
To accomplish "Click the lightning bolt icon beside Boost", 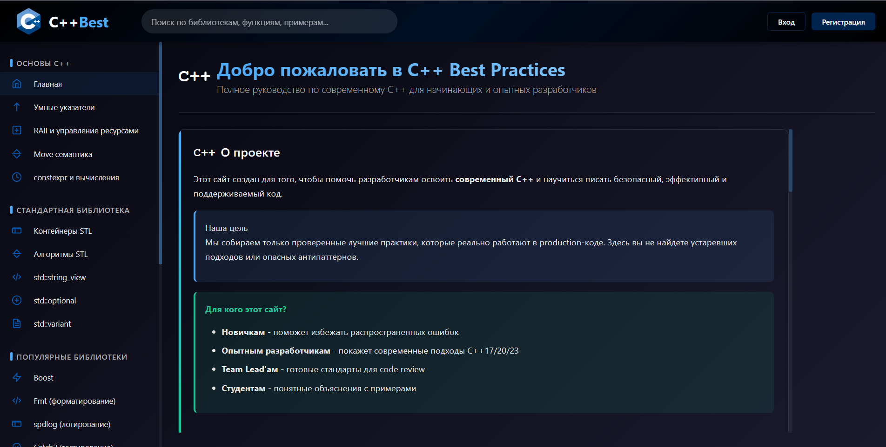I will click(x=17, y=377).
